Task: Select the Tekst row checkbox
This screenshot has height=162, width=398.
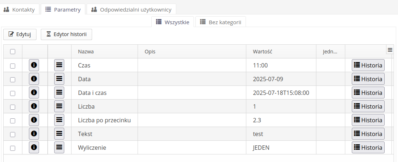Action: pos(13,134)
